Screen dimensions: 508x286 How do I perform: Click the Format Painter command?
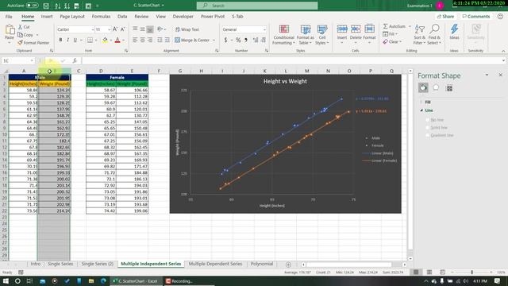tap(33, 42)
